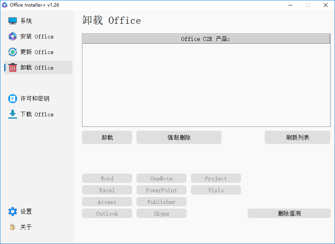Image resolution: width=335 pixels, height=244 pixels.
Task: Click the 更新 Office refresh icon
Action: (12, 52)
